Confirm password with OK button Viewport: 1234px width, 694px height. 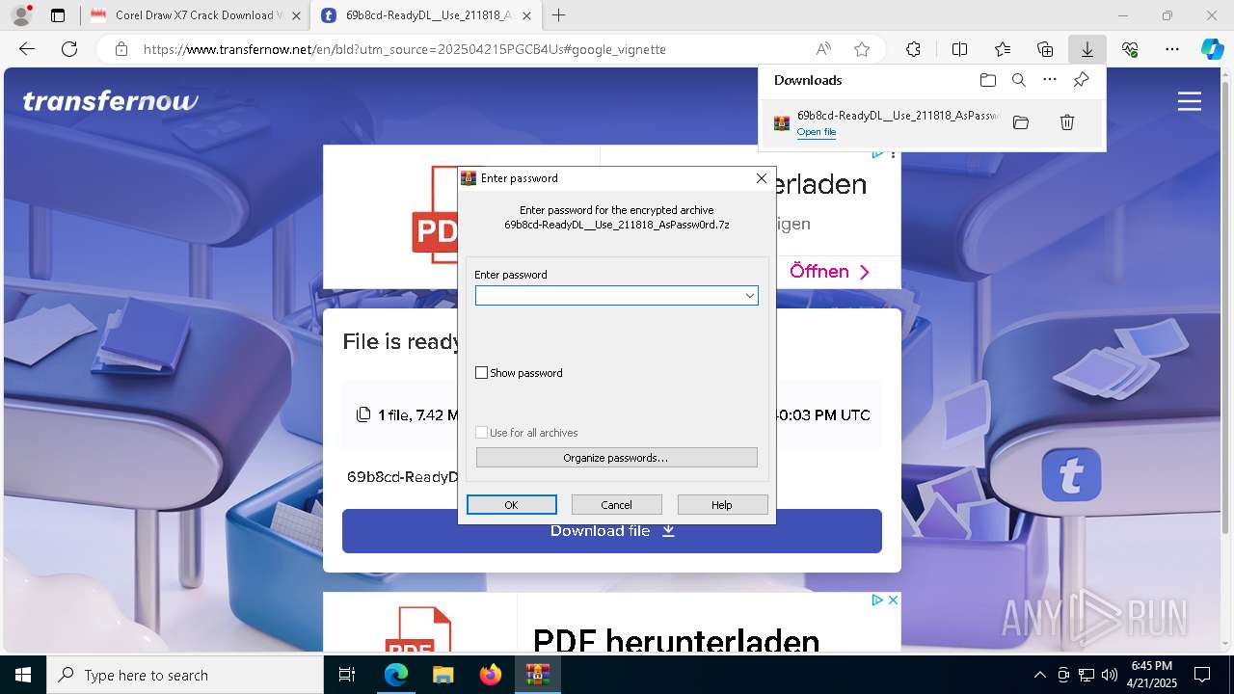pyautogui.click(x=512, y=505)
